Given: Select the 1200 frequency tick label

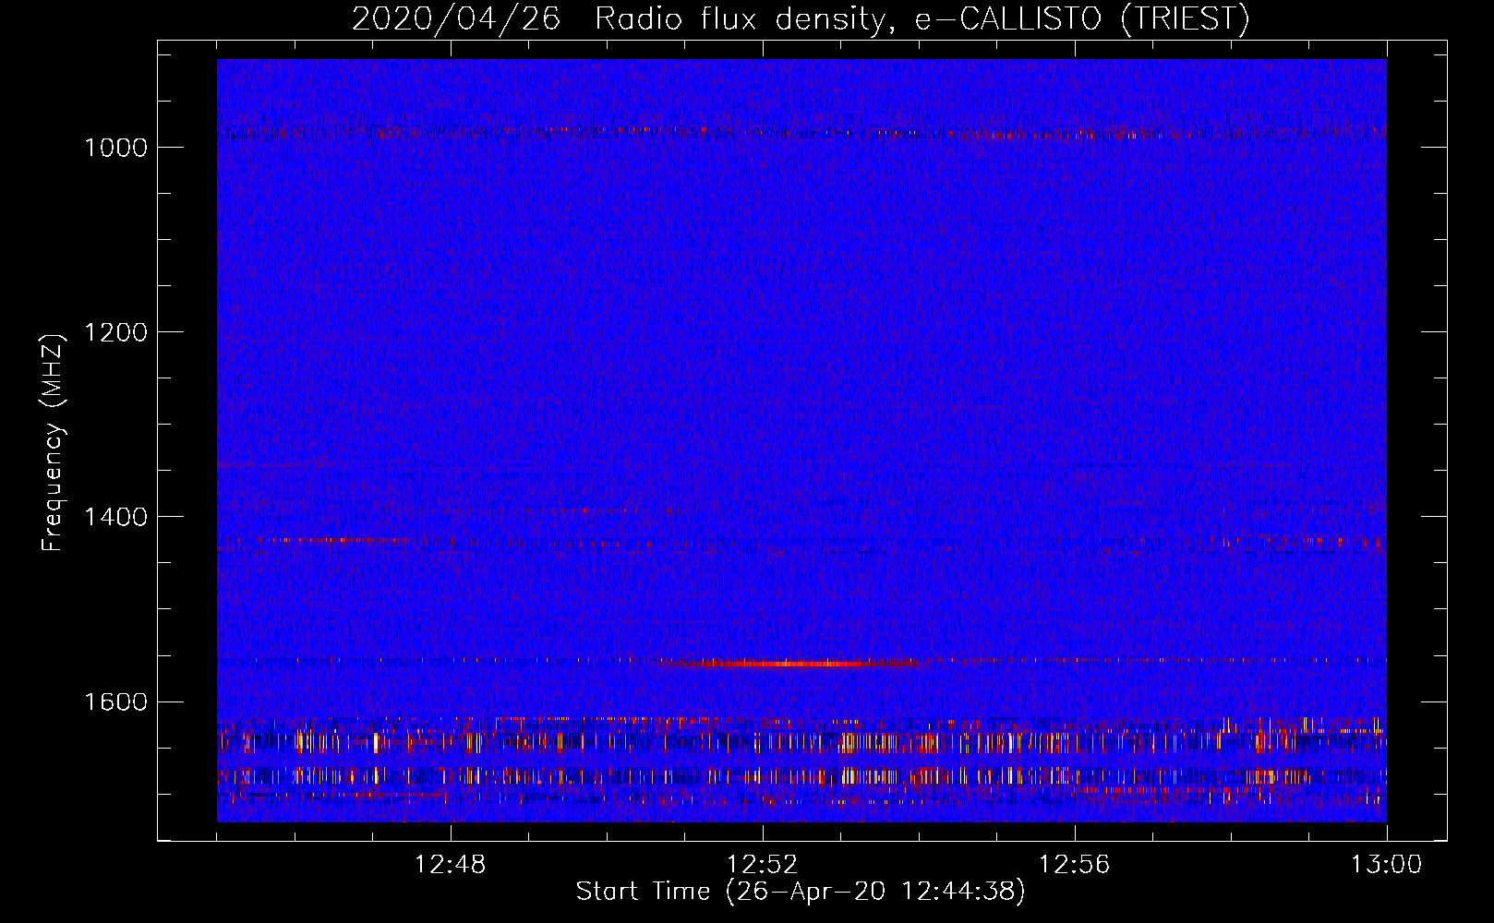Looking at the screenshot, I should point(115,332).
